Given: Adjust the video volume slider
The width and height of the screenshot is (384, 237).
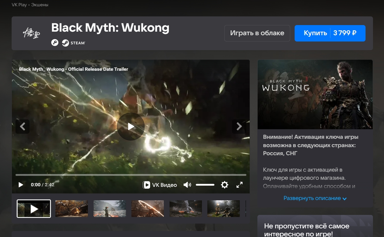Looking at the screenshot, I should point(205,185).
